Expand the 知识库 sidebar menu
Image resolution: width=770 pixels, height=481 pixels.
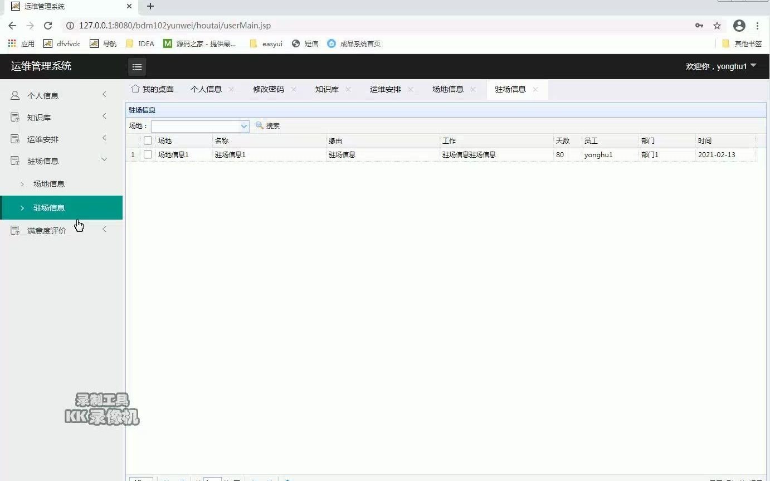61,117
